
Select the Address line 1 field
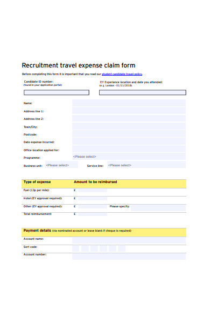click(x=129, y=111)
